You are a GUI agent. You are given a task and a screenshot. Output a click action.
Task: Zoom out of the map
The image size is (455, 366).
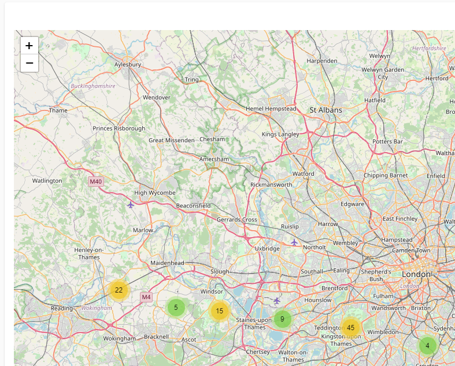29,63
